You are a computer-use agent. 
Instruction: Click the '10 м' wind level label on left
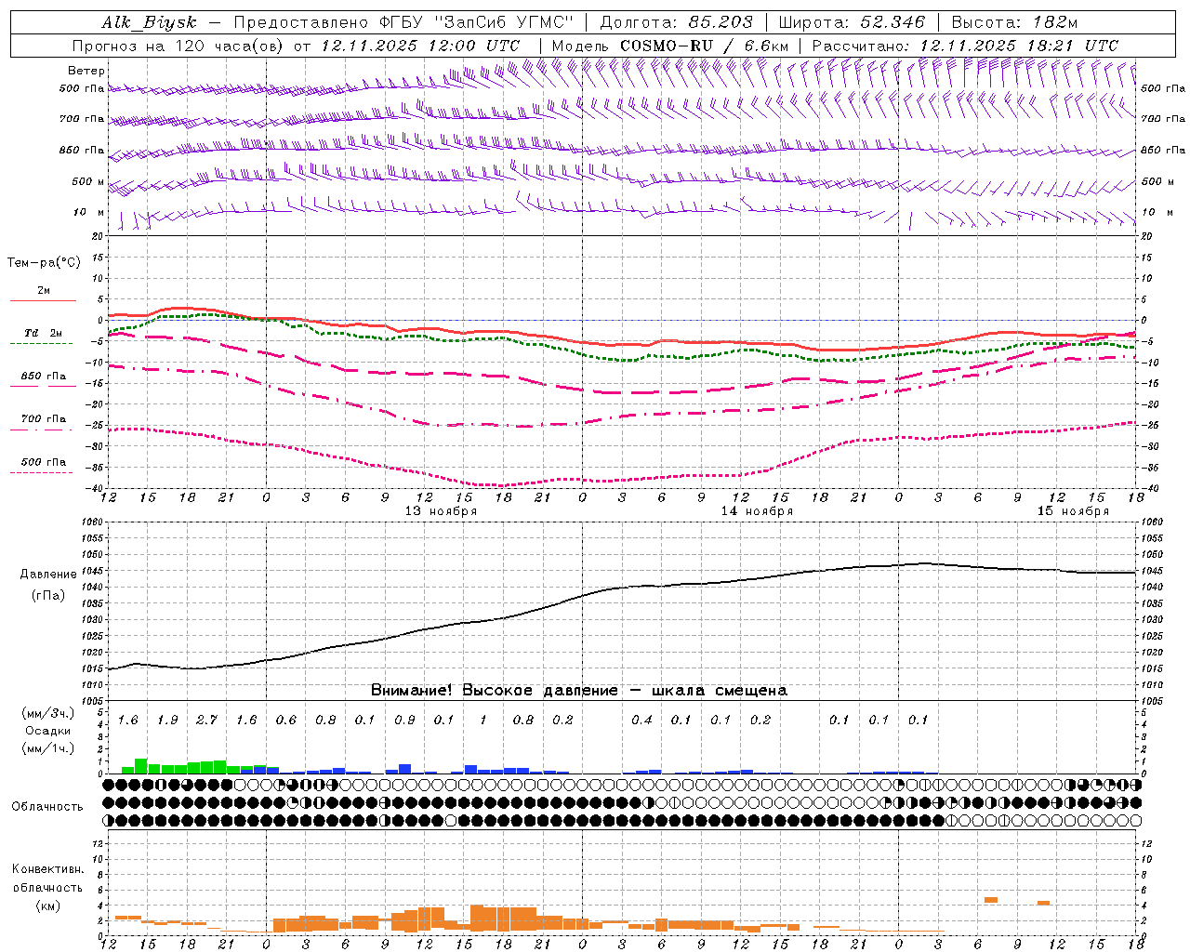(x=89, y=212)
